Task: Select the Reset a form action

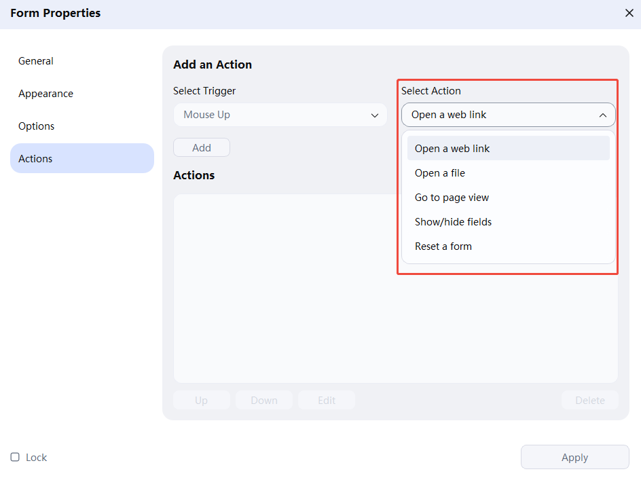Action: coord(443,246)
